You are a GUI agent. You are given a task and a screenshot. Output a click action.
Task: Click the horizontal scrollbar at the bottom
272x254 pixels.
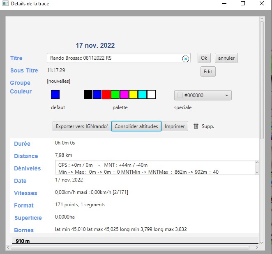129,248
